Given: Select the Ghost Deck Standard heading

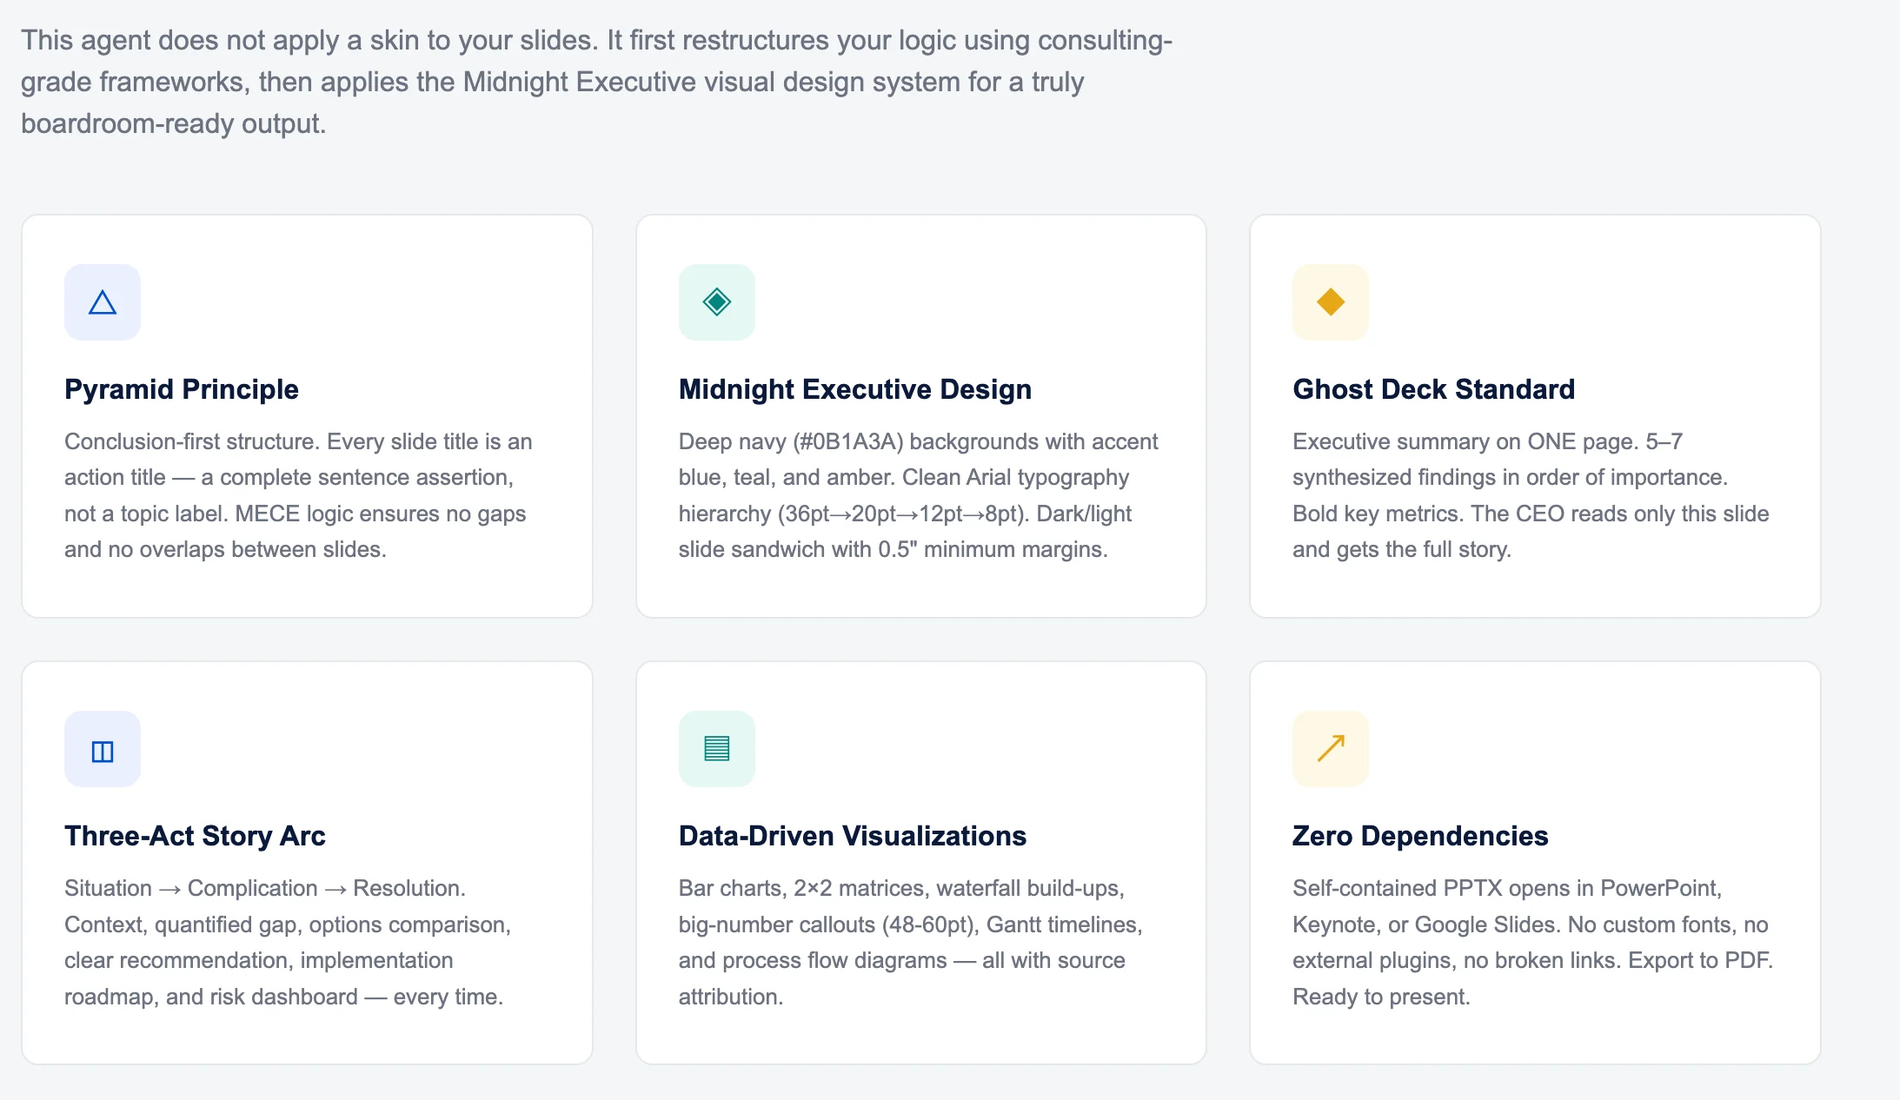Looking at the screenshot, I should tap(1434, 389).
